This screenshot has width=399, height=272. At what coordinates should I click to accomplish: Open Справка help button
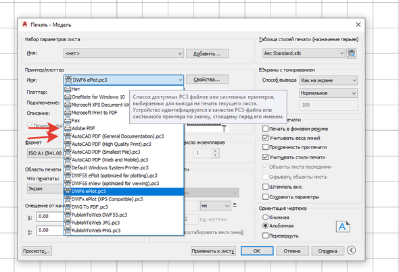[327, 251]
